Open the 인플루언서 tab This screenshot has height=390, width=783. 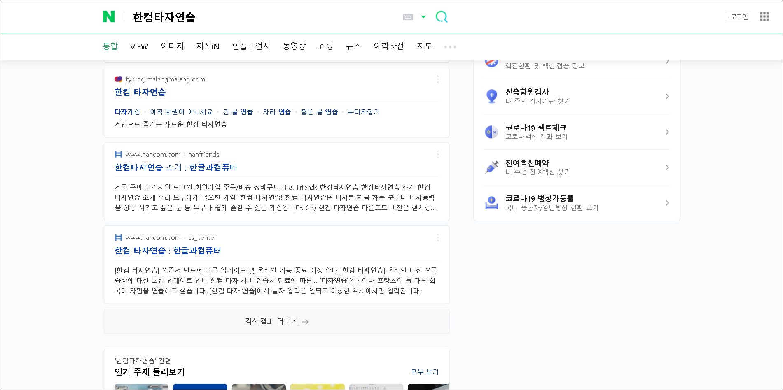(251, 46)
